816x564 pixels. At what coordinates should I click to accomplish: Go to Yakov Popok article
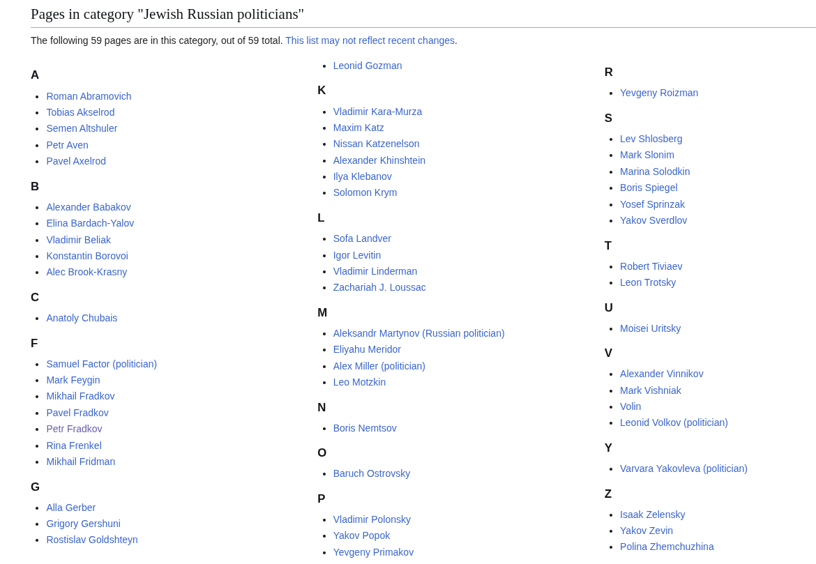click(x=361, y=536)
